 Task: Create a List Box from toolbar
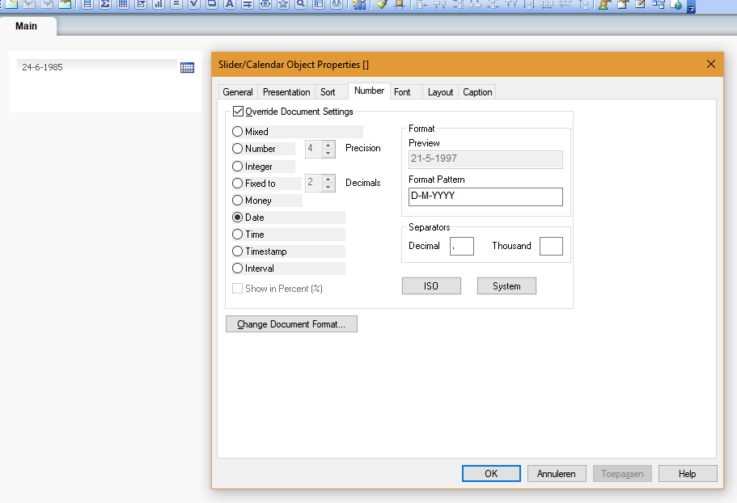tap(87, 4)
